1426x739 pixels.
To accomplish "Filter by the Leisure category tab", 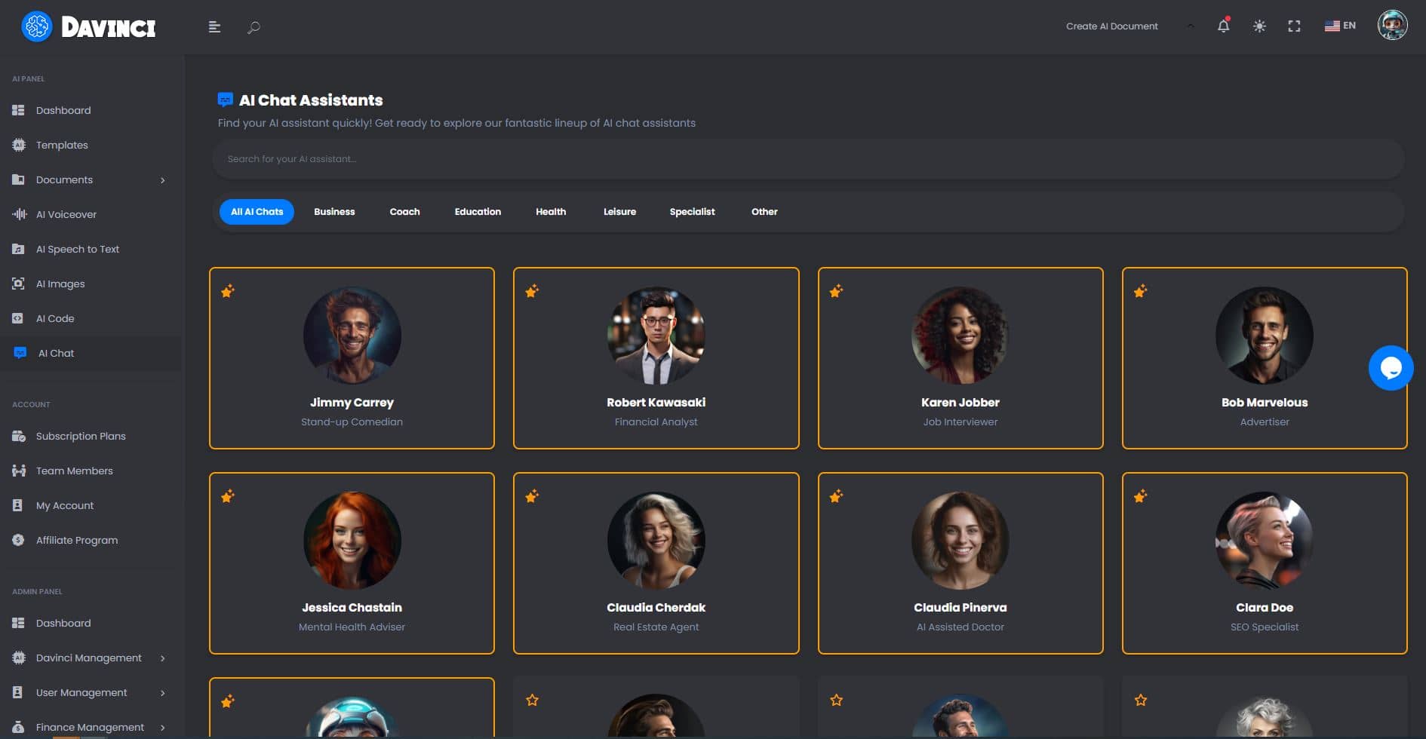I will (619, 212).
